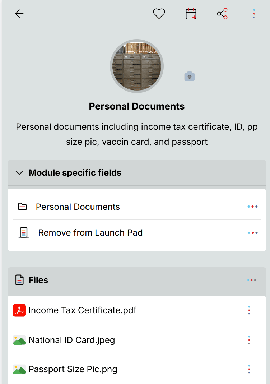Viewport: 270px width, 384px height.
Task: Open the menu for Passport Size Pic.png
Action: 249,369
